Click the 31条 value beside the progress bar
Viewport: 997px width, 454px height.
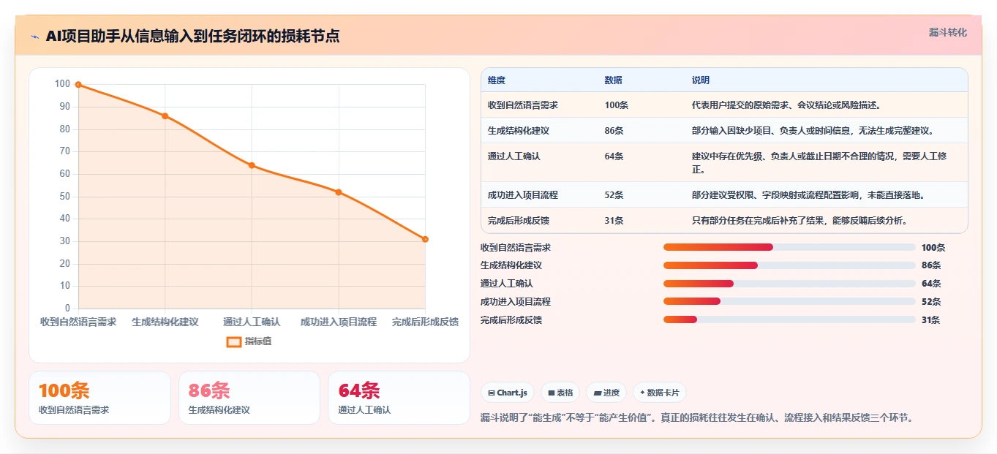coord(931,320)
